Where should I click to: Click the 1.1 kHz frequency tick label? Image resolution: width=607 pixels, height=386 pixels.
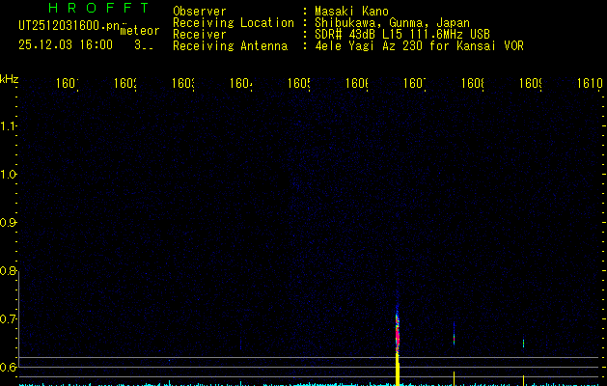(9, 126)
